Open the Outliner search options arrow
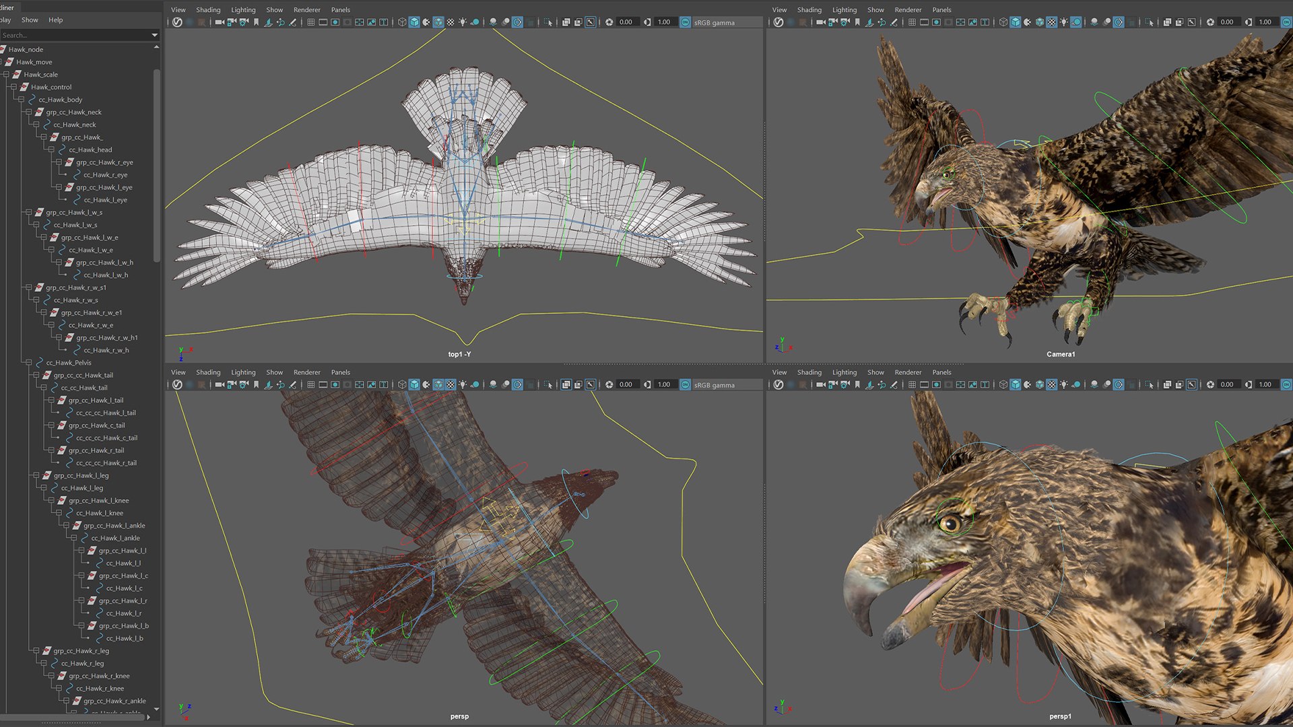1293x727 pixels. point(155,35)
